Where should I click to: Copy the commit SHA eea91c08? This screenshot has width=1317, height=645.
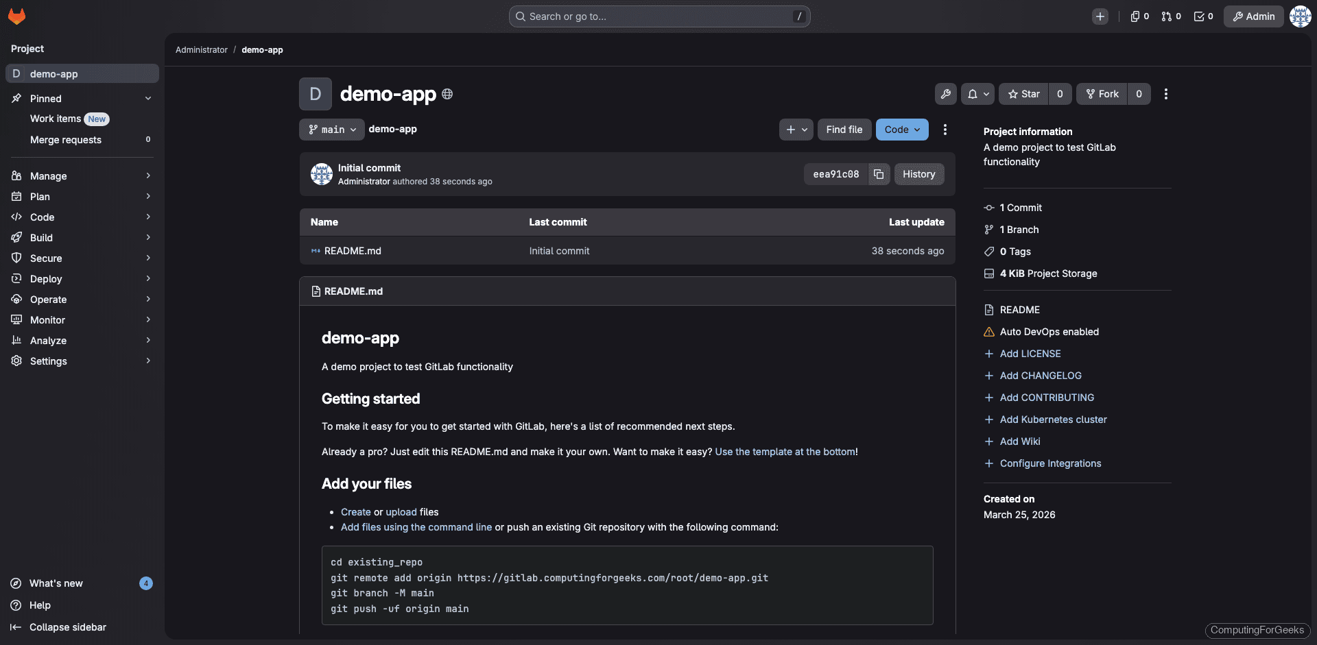(879, 174)
